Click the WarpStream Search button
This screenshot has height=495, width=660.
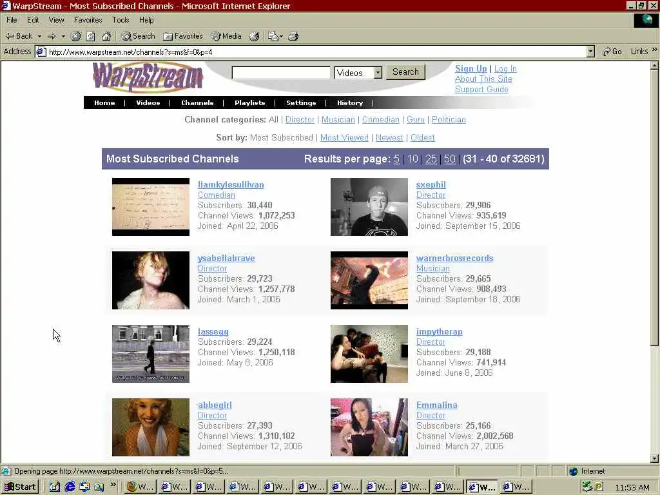pyautogui.click(x=406, y=72)
